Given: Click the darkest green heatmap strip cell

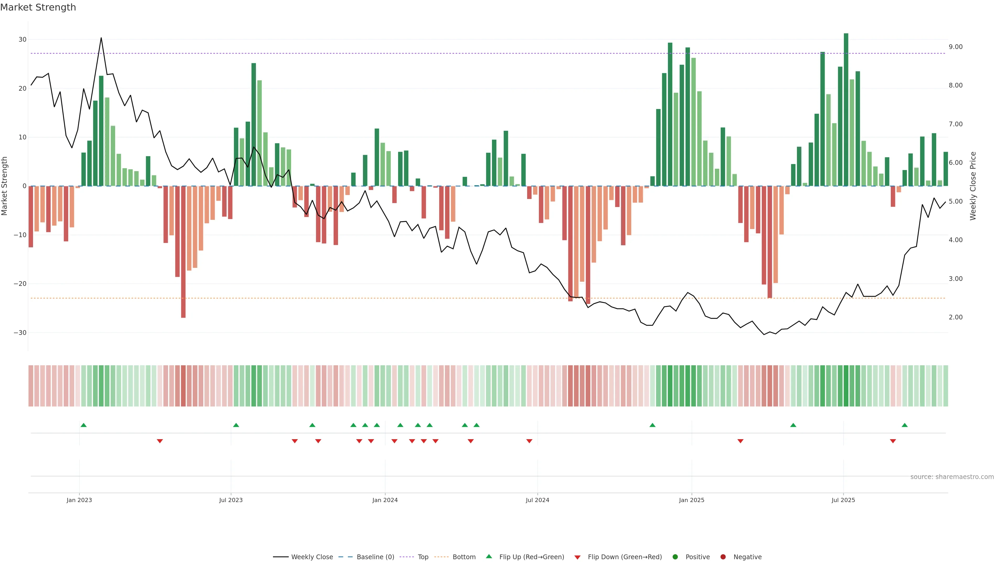Looking at the screenshot, I should [x=846, y=385].
